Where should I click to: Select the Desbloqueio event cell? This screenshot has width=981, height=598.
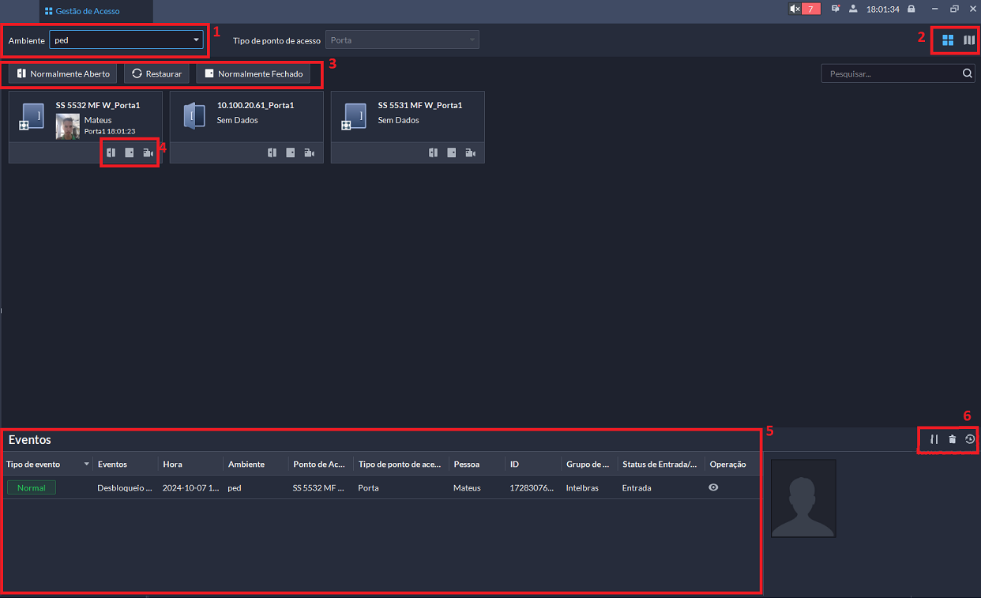(x=125, y=487)
